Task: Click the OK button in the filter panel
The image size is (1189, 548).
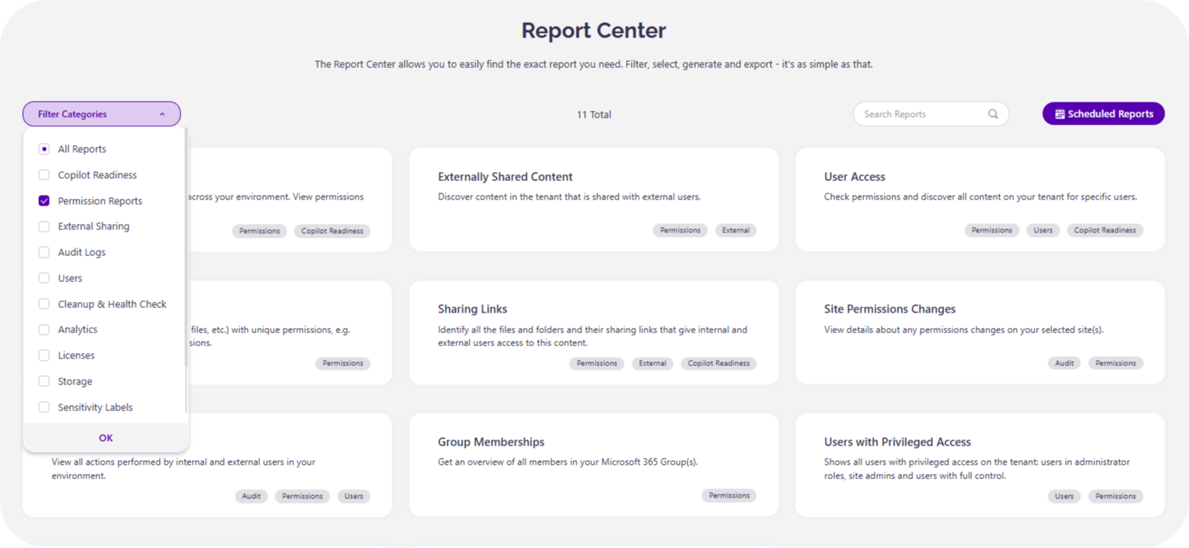Action: pos(105,438)
